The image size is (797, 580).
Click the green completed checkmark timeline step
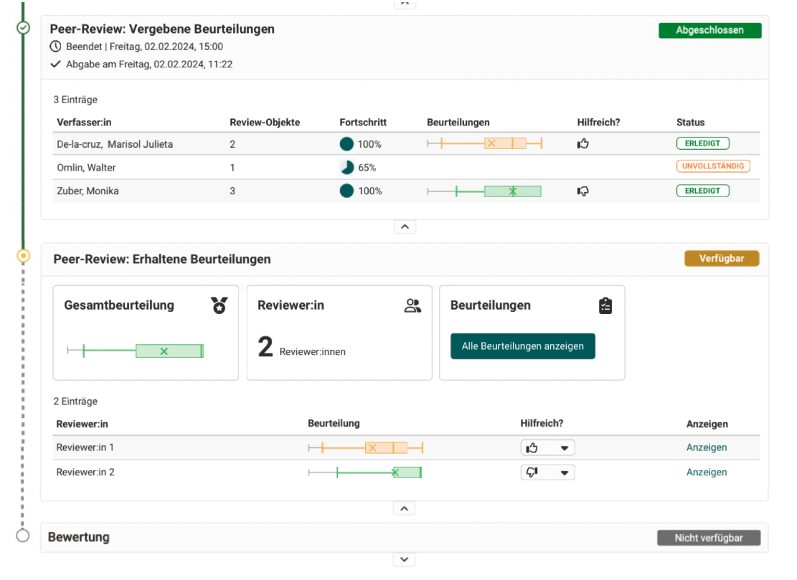tap(23, 28)
